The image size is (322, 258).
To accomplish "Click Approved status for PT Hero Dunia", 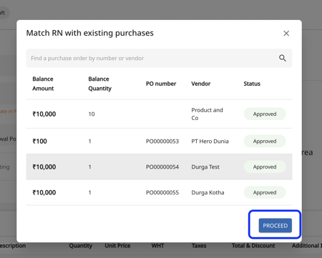I will pyautogui.click(x=265, y=142).
